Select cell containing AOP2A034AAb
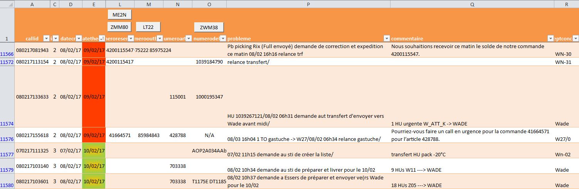579x189 pixels. pos(209,151)
